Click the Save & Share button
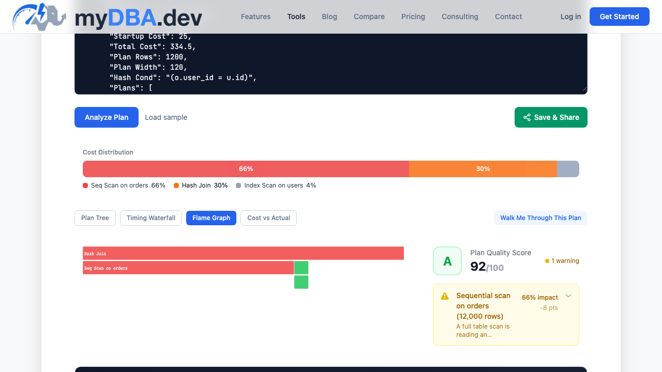The width and height of the screenshot is (662, 372). pos(551,117)
